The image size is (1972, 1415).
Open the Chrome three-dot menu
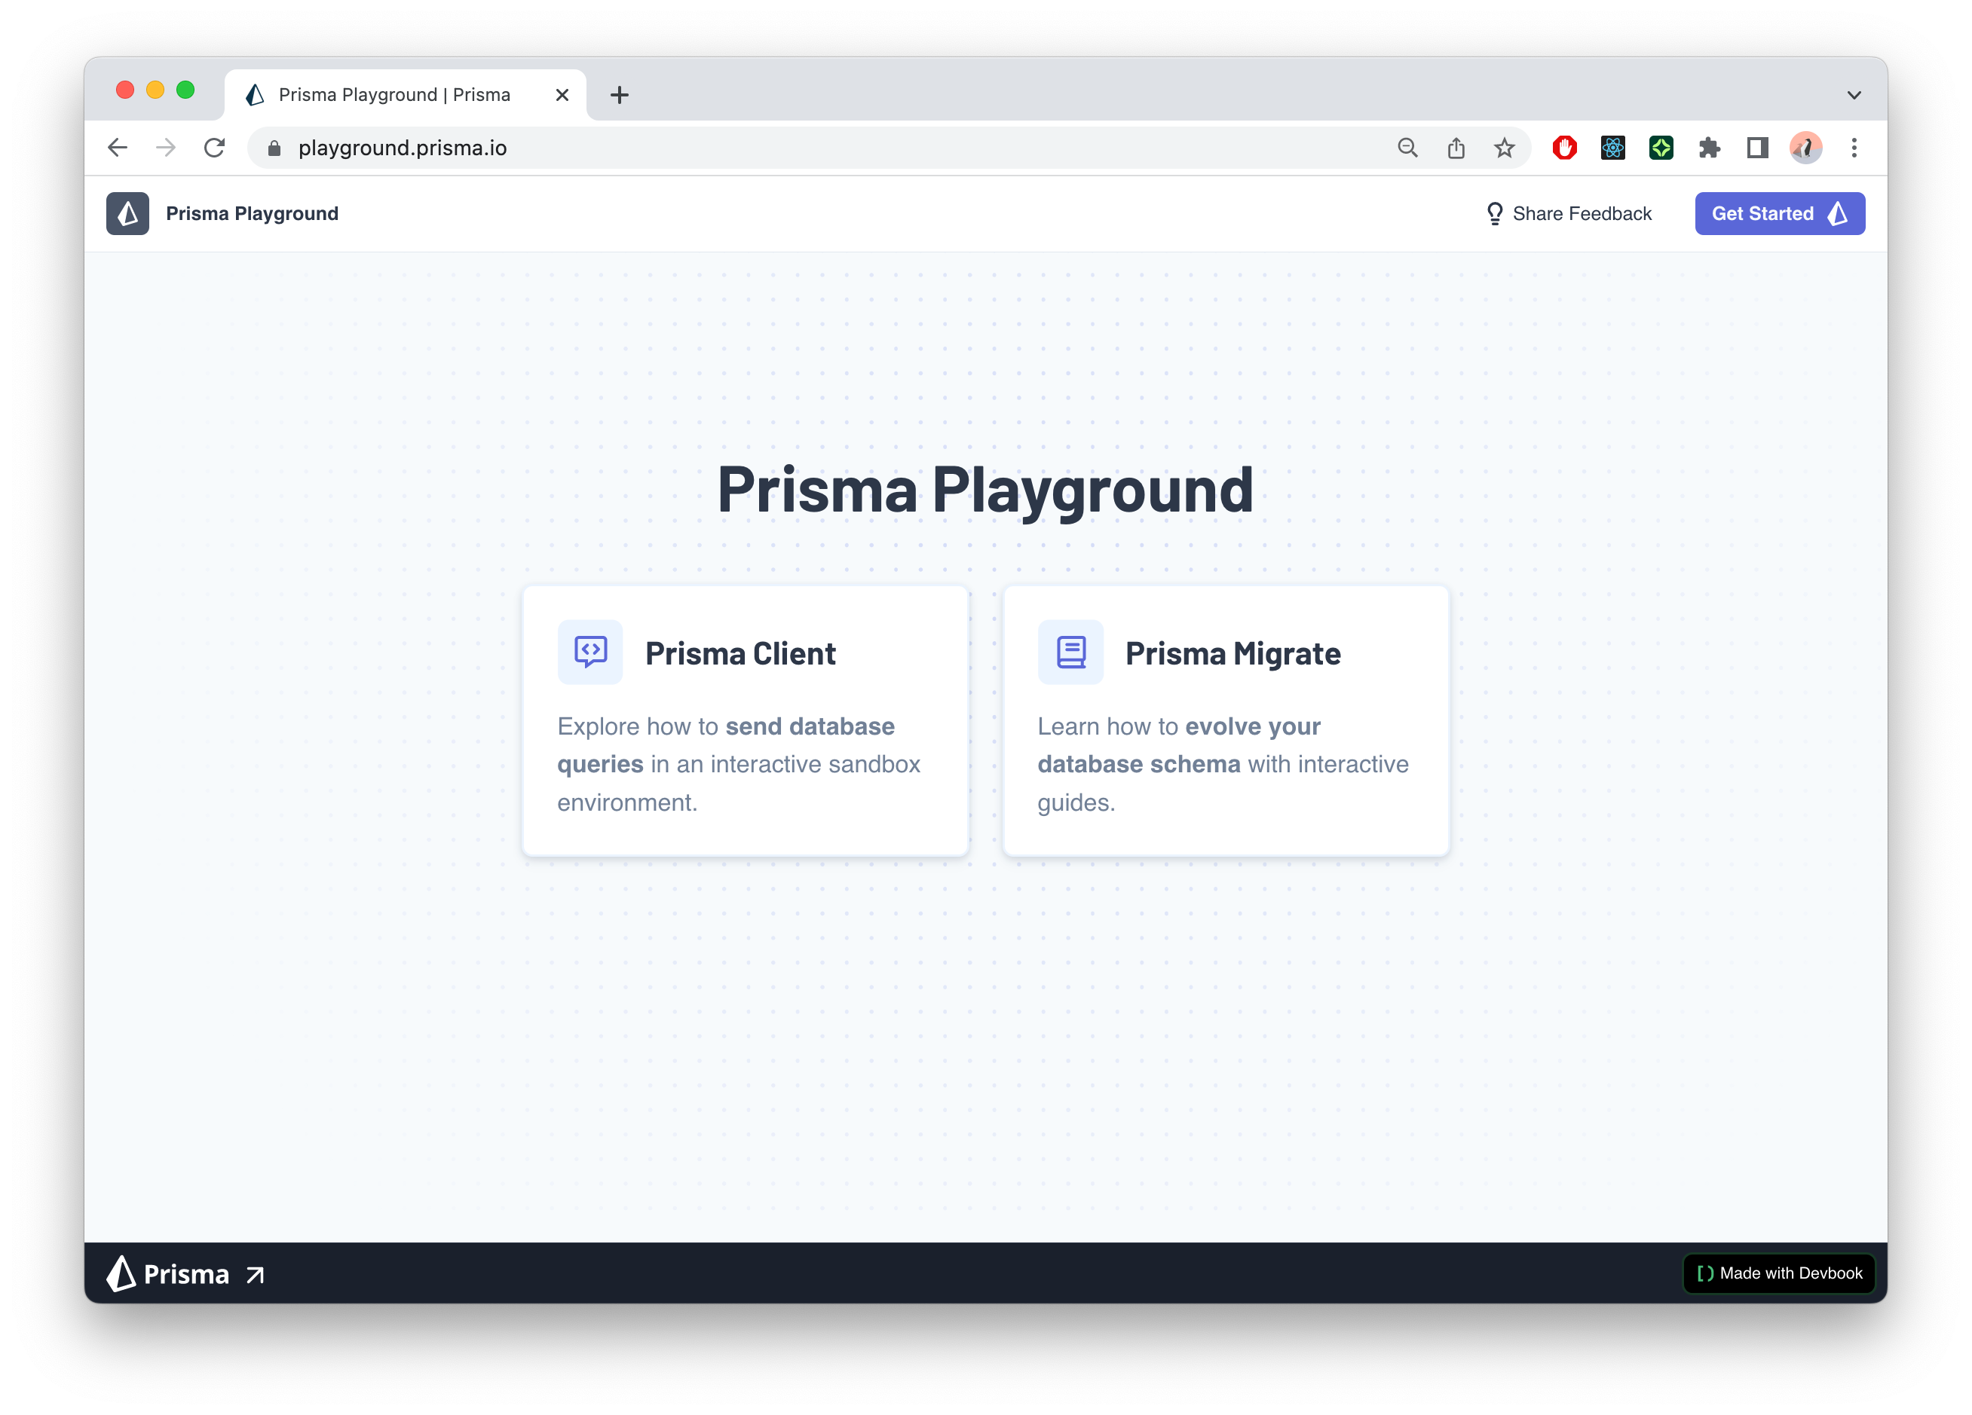click(x=1854, y=148)
